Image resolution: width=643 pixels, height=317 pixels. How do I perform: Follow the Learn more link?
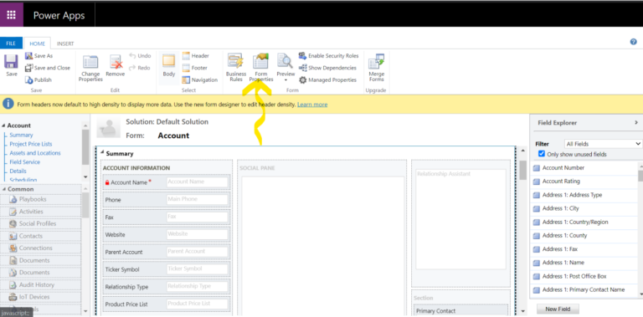312,105
